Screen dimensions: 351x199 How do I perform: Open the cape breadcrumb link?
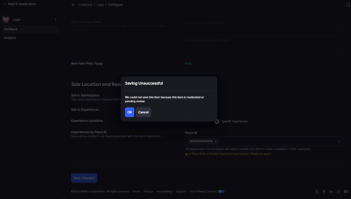click(x=100, y=5)
